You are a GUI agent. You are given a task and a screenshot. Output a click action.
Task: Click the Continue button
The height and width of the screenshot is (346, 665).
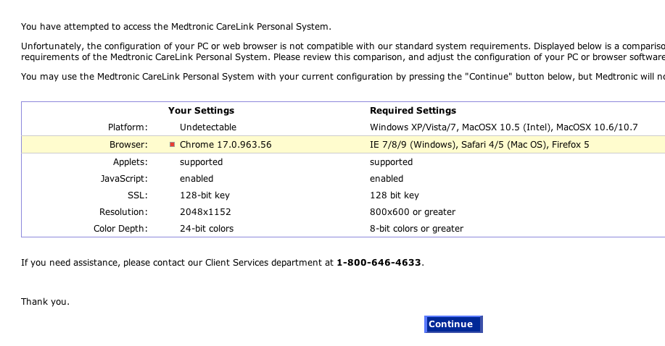click(453, 324)
